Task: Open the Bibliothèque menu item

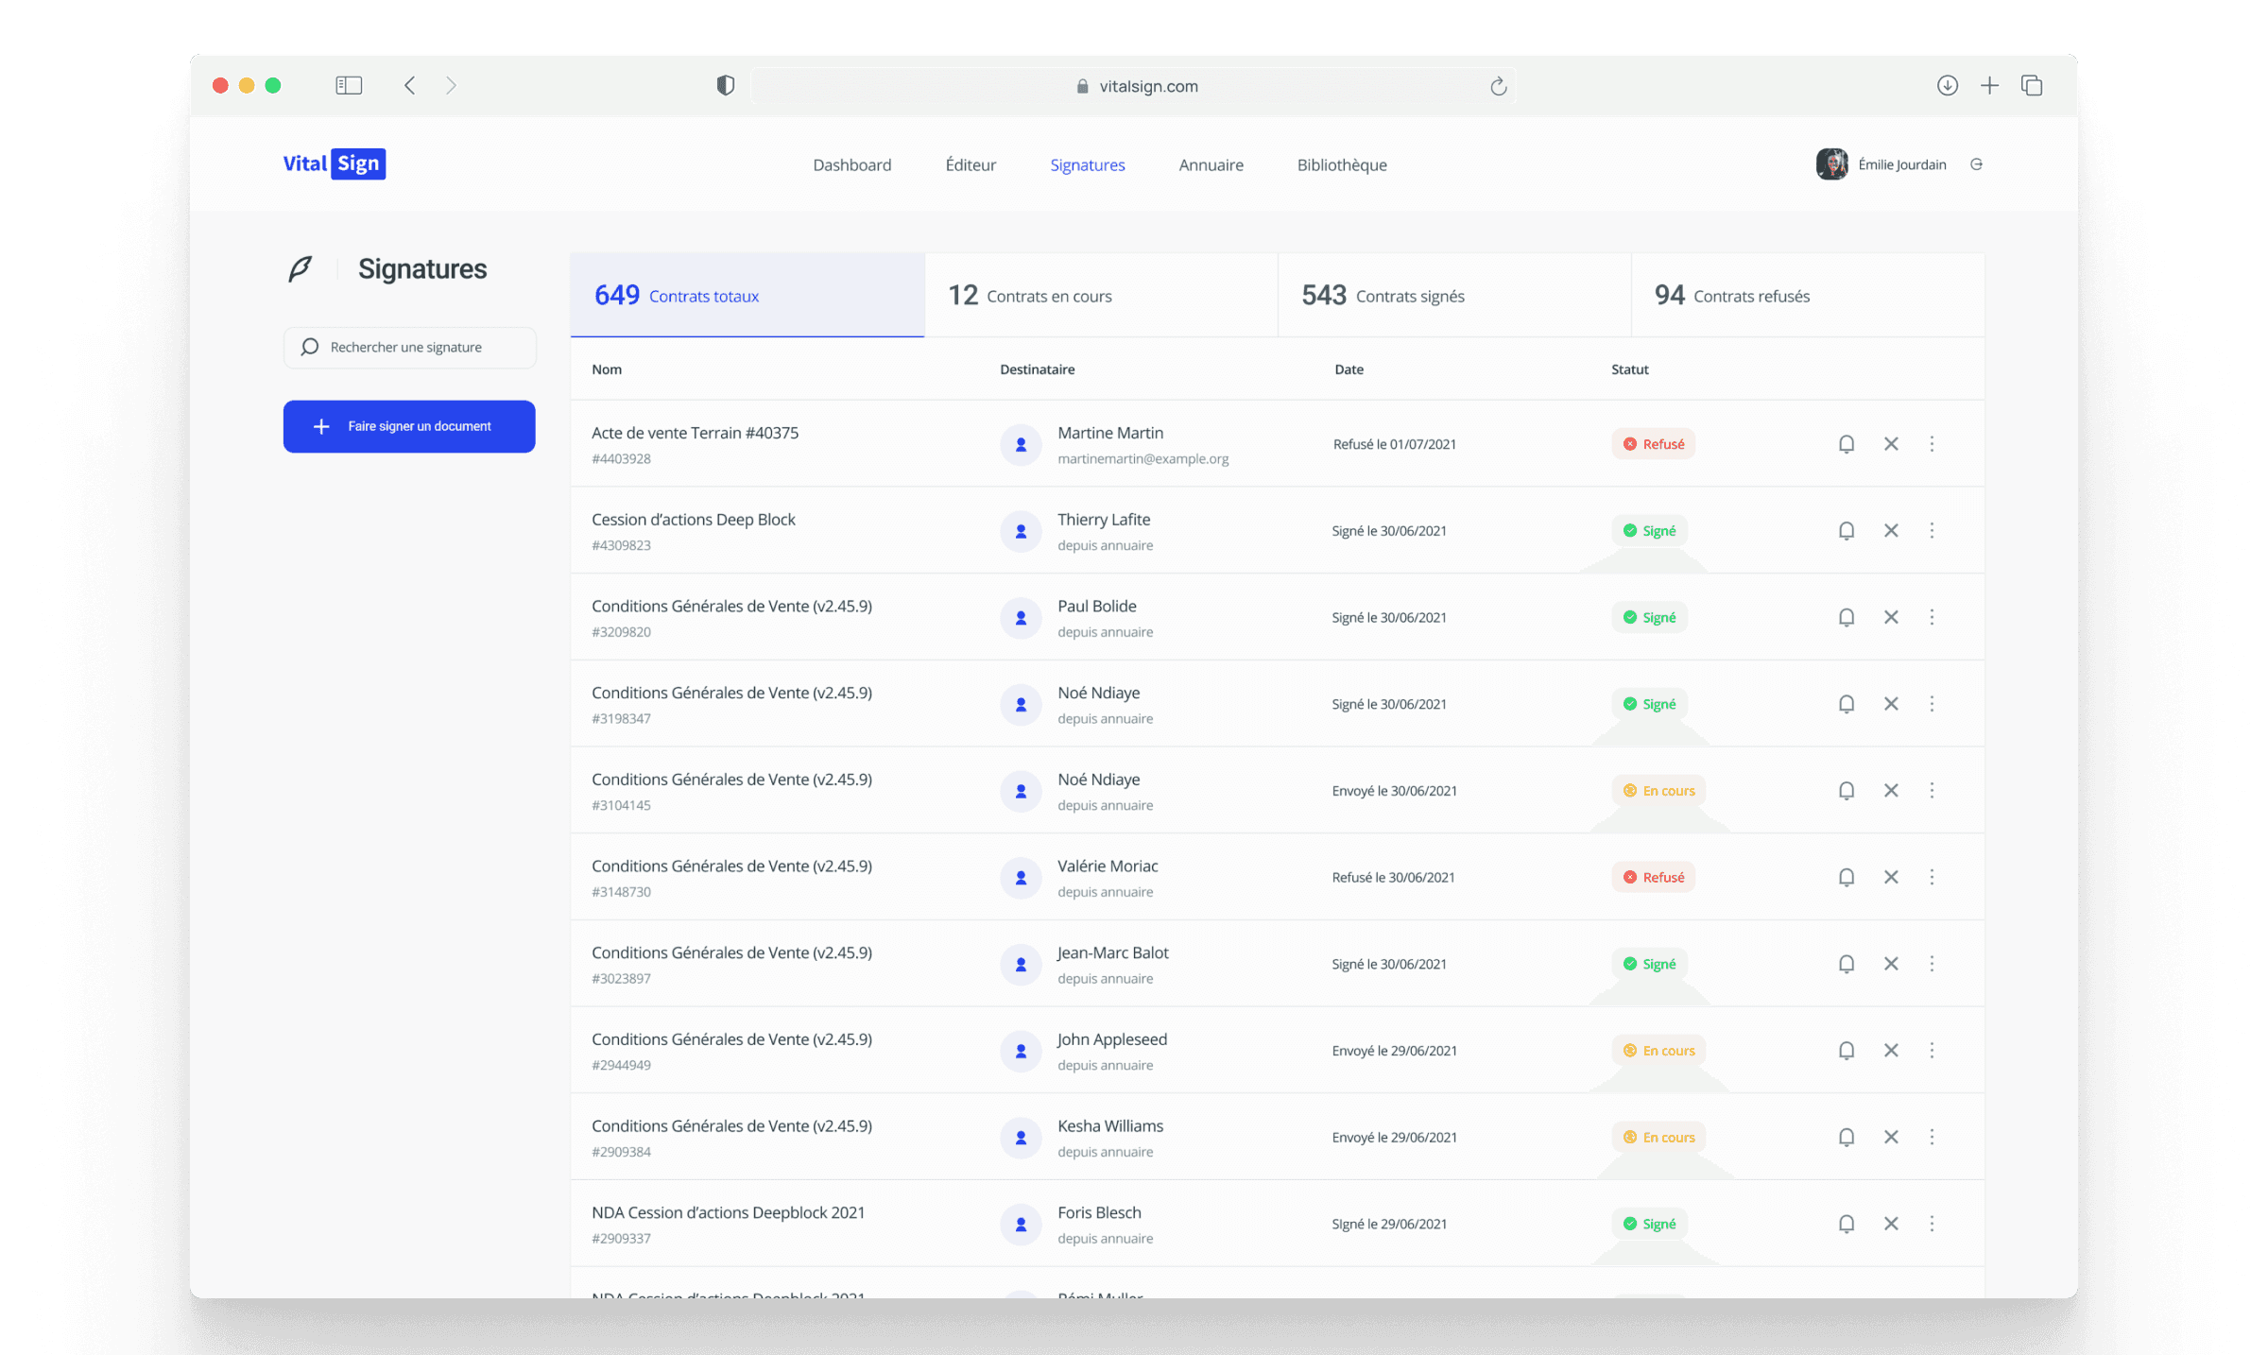Action: click(1341, 164)
